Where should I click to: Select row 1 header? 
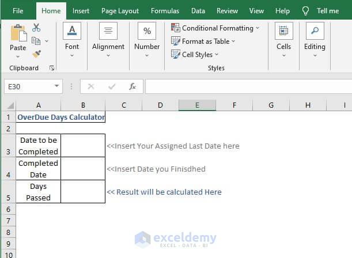pos(8,117)
